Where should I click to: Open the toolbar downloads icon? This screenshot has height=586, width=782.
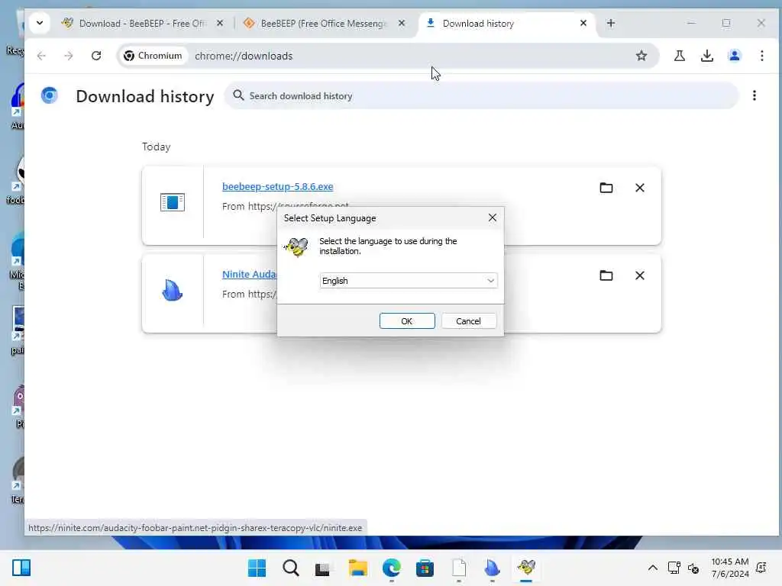(706, 56)
